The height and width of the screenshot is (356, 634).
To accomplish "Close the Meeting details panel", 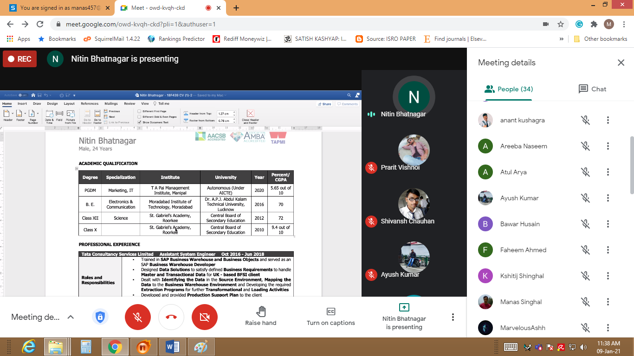I will coord(621,63).
